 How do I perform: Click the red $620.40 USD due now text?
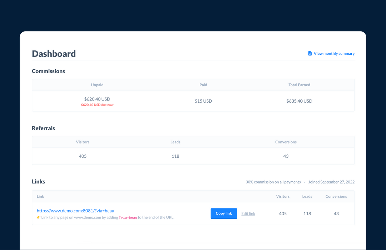tap(97, 104)
